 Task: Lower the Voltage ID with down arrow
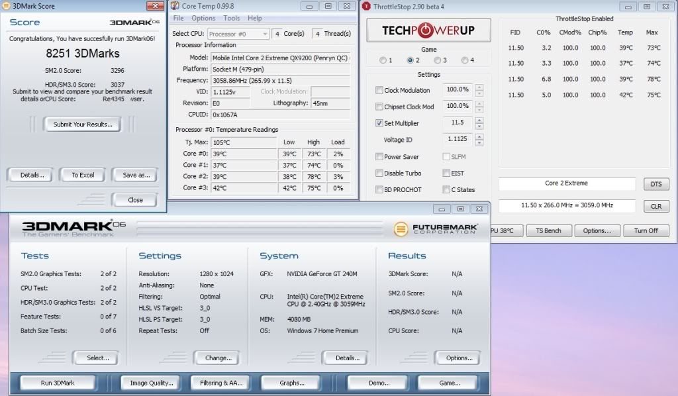(479, 142)
